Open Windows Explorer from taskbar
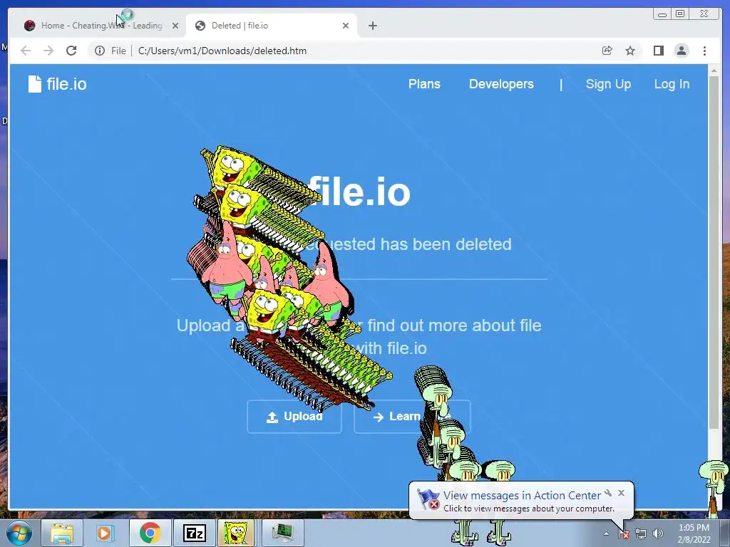The width and height of the screenshot is (730, 547). (62, 533)
